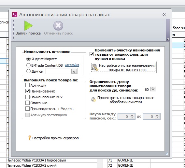The height and width of the screenshot is (168, 185).
Task: Click cell 71 in background table
Action: click(x=112, y=160)
